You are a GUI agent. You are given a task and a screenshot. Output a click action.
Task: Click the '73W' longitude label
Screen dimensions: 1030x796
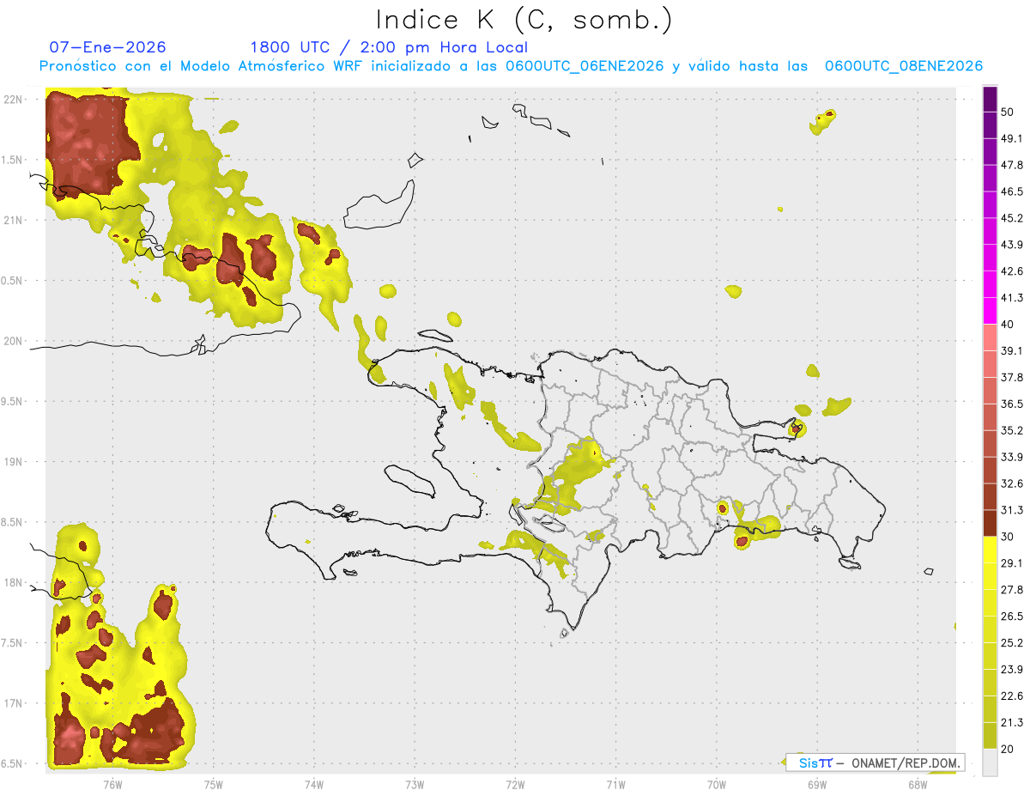click(415, 785)
